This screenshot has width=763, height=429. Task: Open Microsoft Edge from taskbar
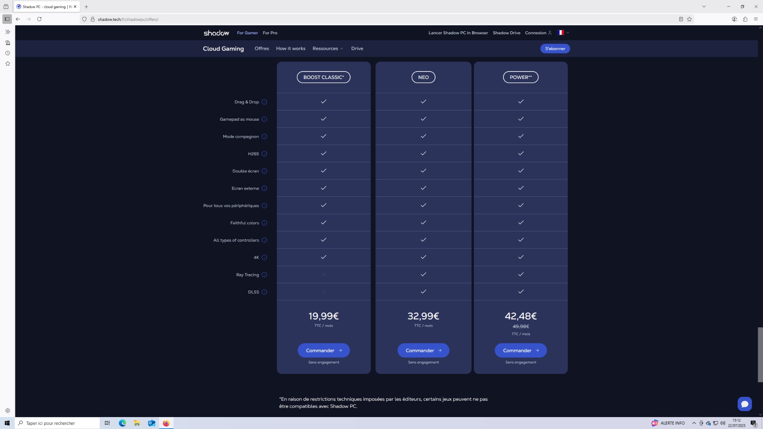[122, 423]
